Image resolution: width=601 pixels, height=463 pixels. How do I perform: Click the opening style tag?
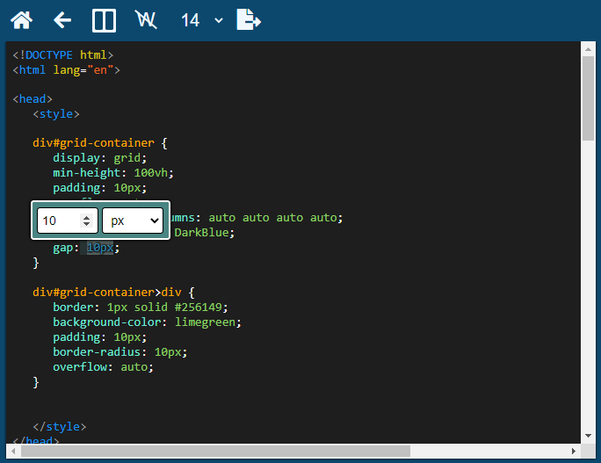pyautogui.click(x=56, y=114)
